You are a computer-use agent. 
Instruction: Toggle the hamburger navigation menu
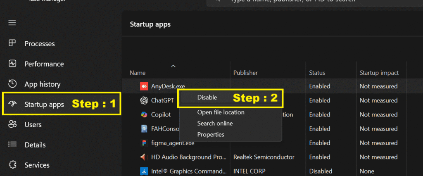tap(12, 23)
